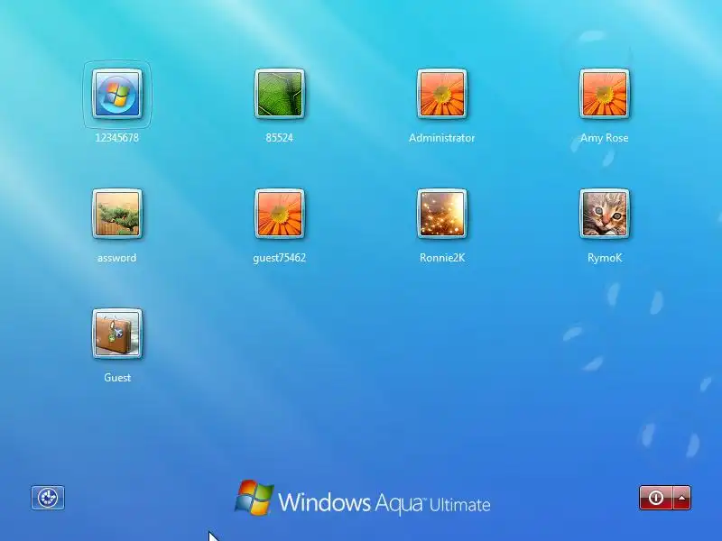The width and height of the screenshot is (722, 541).
Task: Click the Administrator name text
Action: point(442,138)
